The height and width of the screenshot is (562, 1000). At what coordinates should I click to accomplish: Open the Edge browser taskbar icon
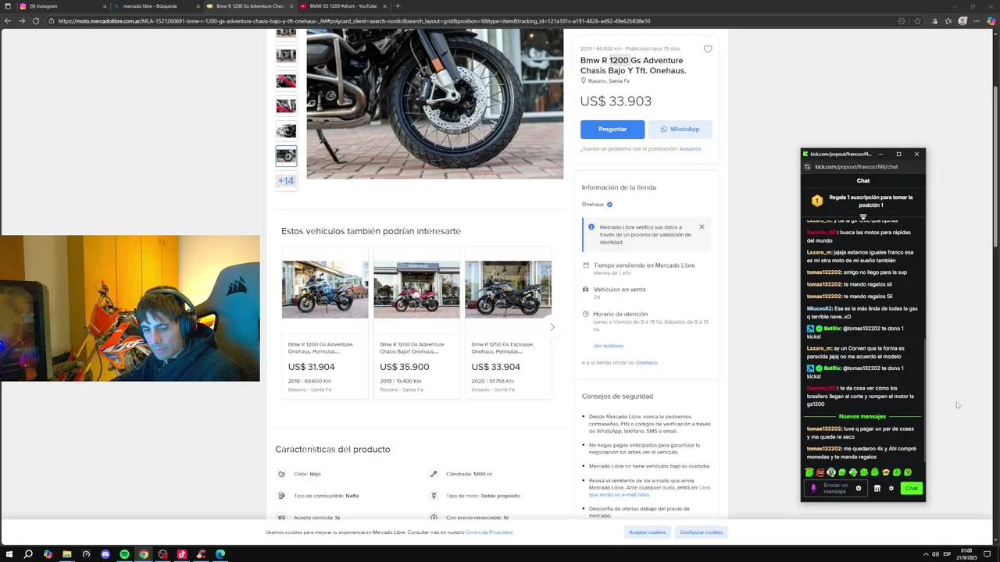coord(220,554)
